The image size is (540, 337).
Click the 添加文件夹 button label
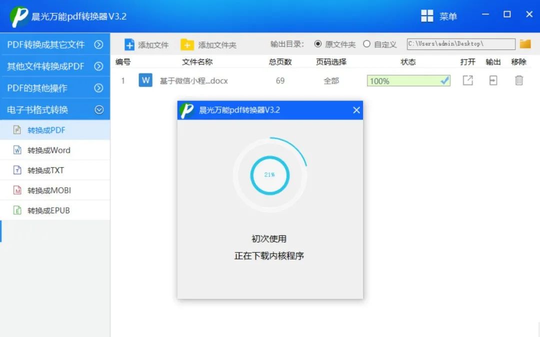tap(217, 45)
